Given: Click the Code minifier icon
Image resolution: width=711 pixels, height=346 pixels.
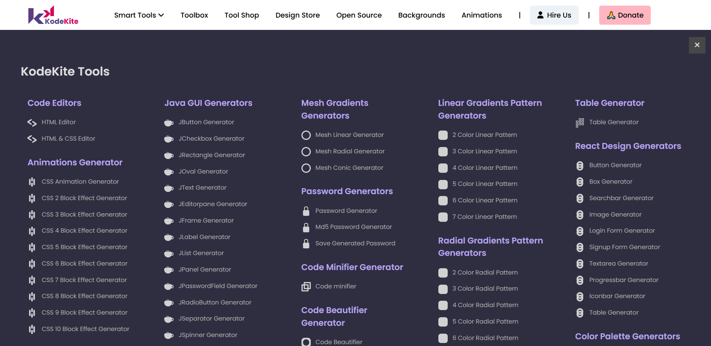Looking at the screenshot, I should click(x=306, y=287).
